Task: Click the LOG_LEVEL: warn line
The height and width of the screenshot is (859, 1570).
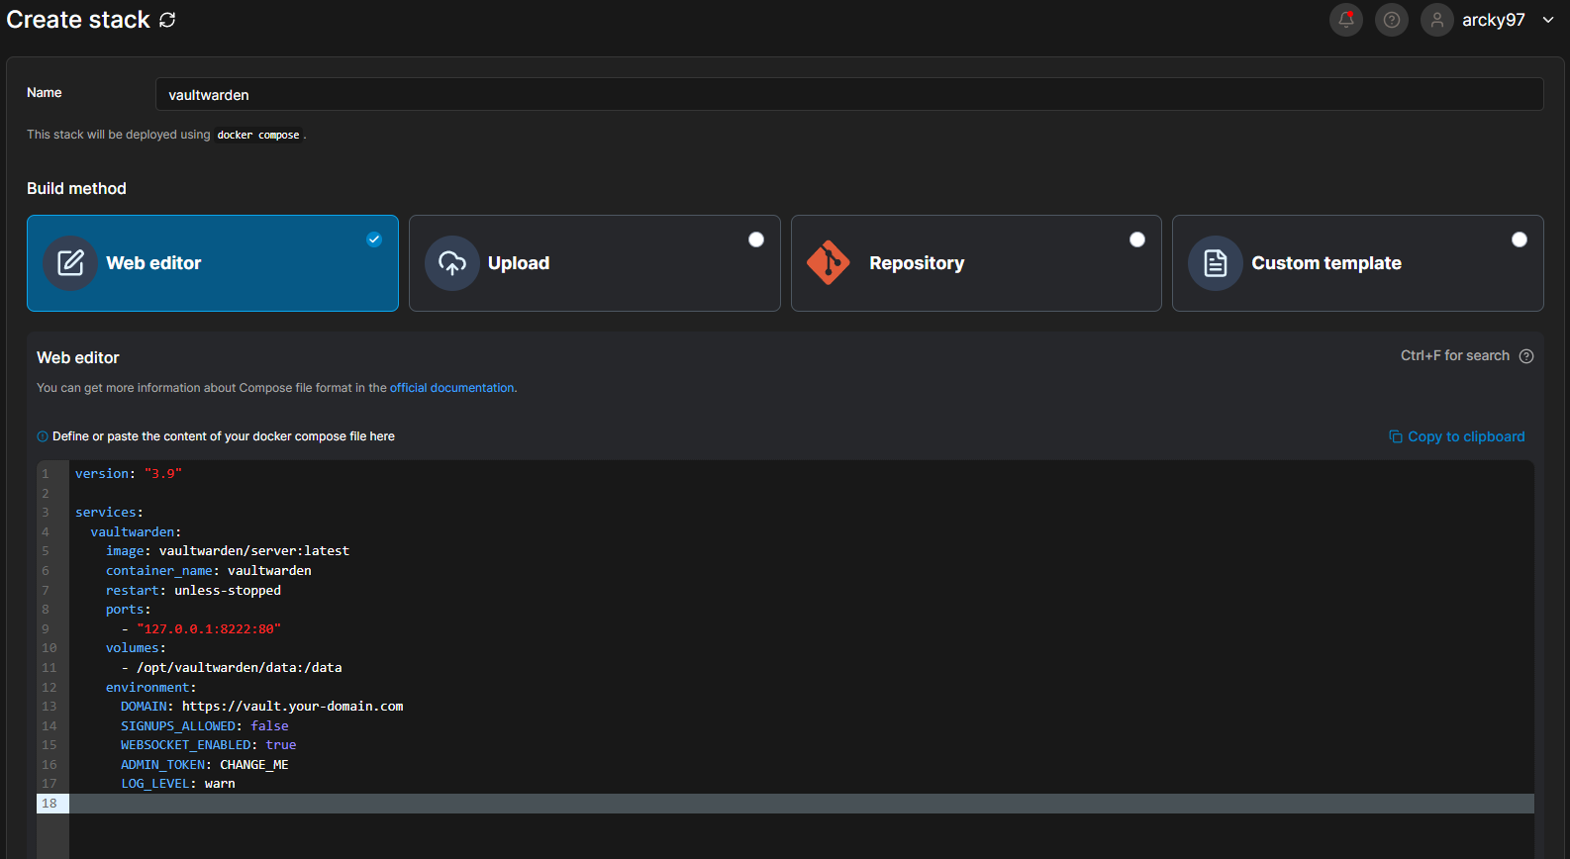Action: [x=178, y=784]
